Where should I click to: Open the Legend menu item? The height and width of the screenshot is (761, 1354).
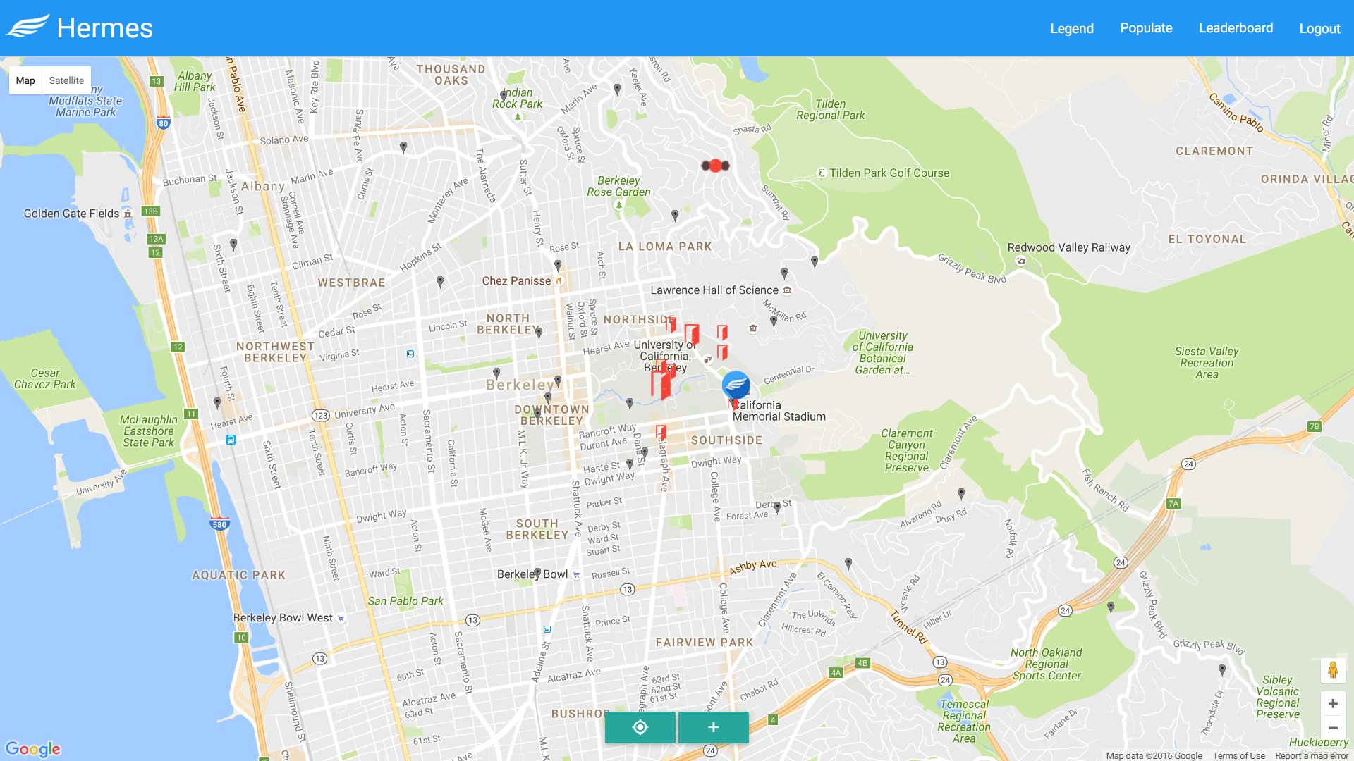tap(1071, 28)
